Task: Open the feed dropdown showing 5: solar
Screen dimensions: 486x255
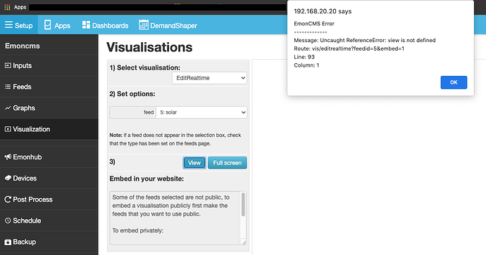Action: pos(201,112)
